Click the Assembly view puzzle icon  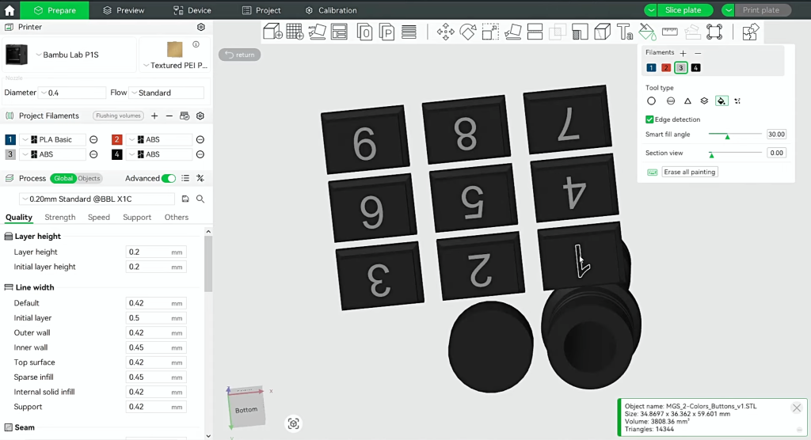[751, 32]
